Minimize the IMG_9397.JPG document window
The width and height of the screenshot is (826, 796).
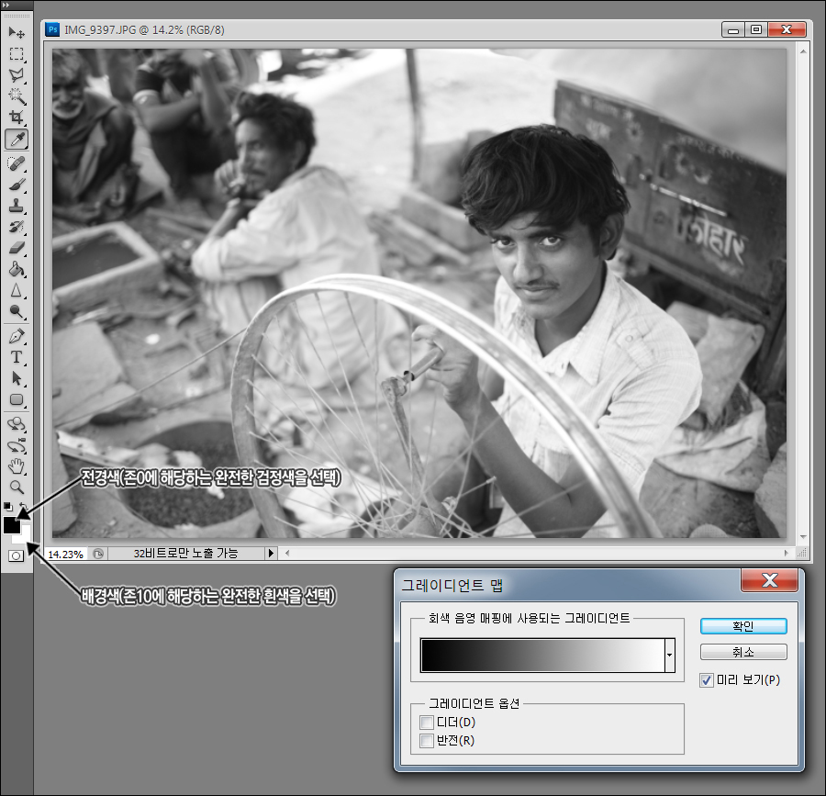point(732,30)
